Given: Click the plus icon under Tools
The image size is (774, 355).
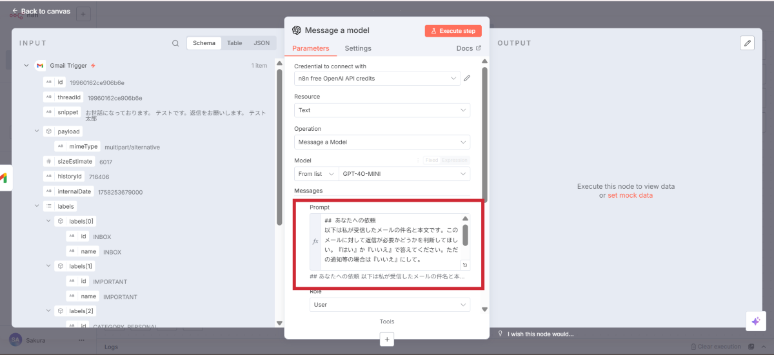Looking at the screenshot, I should (x=387, y=339).
